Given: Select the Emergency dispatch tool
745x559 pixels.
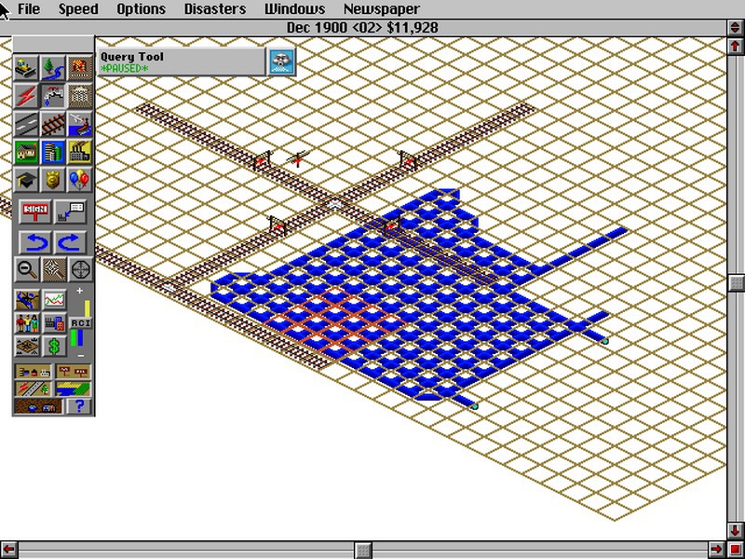Looking at the screenshot, I should (80, 68).
